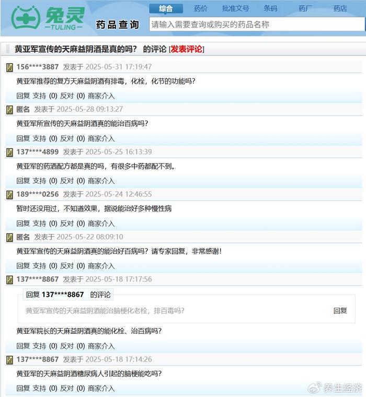Oppose the 17:14:26 comment by 137****8867
Viewport: 366px width, 397px height.
click(x=66, y=388)
